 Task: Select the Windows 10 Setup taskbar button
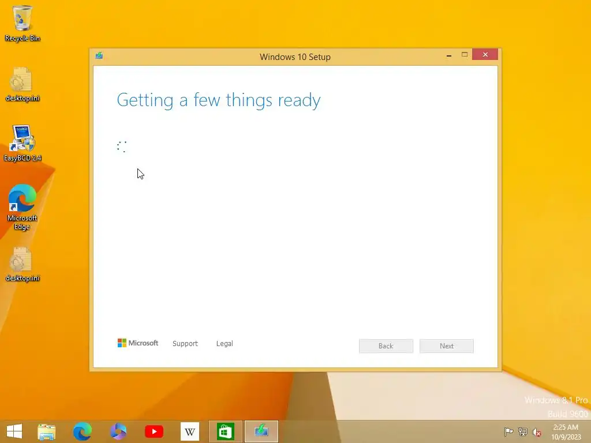[x=261, y=431]
